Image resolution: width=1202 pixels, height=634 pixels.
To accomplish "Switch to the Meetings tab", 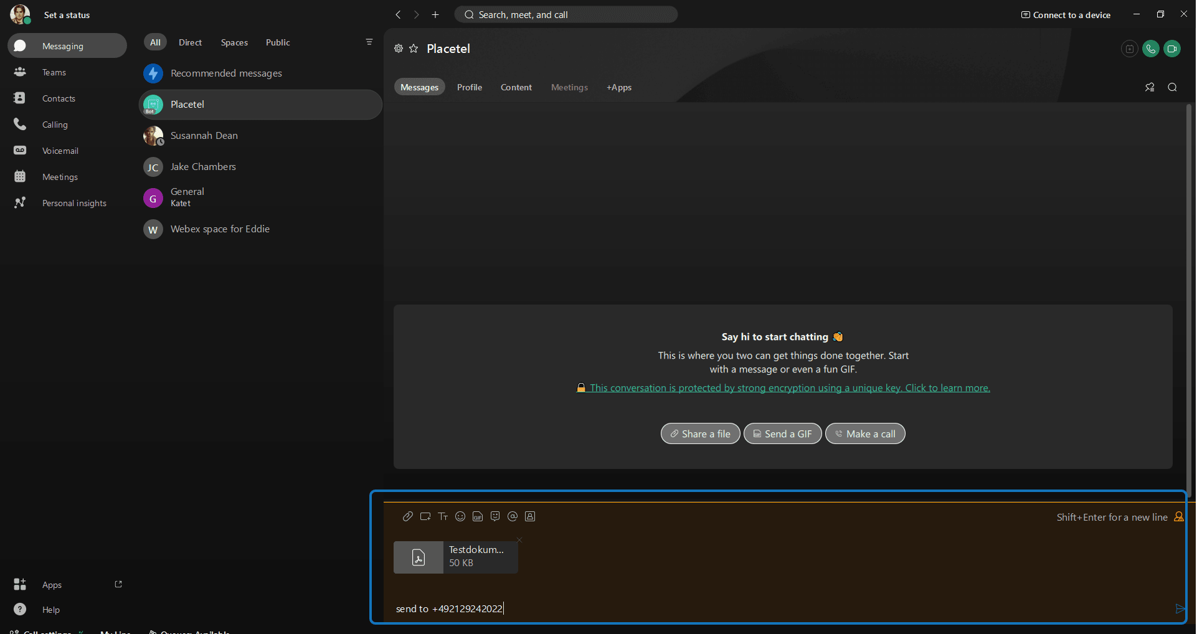I will [569, 87].
